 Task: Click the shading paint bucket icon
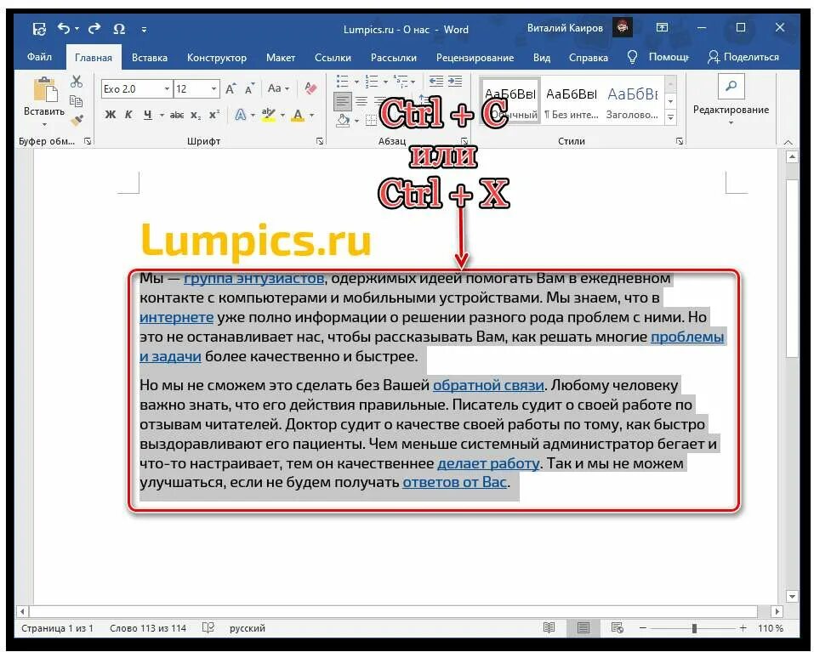[343, 121]
